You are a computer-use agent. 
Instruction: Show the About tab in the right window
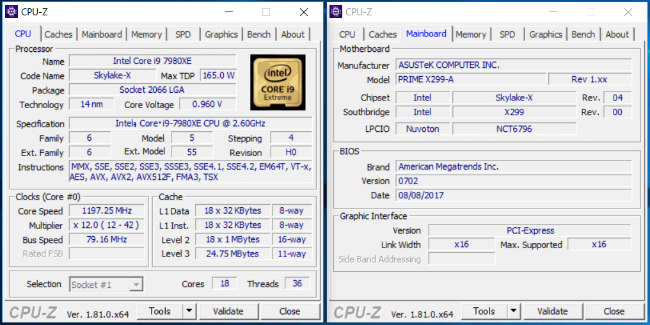(617, 35)
